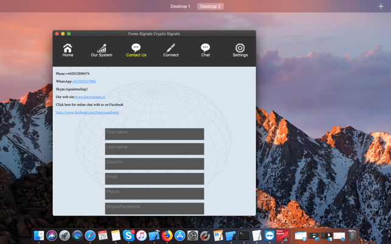
Task: Go to the Home tab icon
Action: click(x=67, y=48)
